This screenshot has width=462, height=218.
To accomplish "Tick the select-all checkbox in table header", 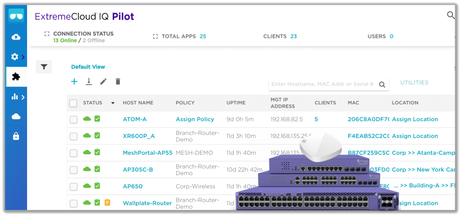I will pyautogui.click(x=73, y=103).
